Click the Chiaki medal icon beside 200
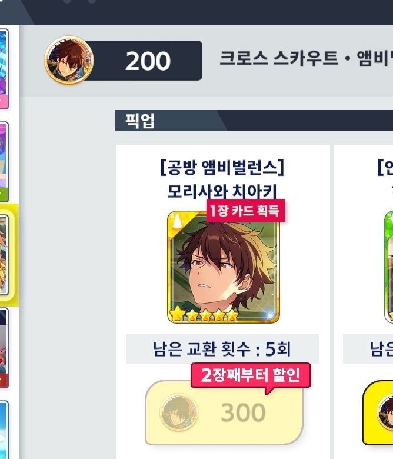The height and width of the screenshot is (459, 393). click(x=69, y=60)
